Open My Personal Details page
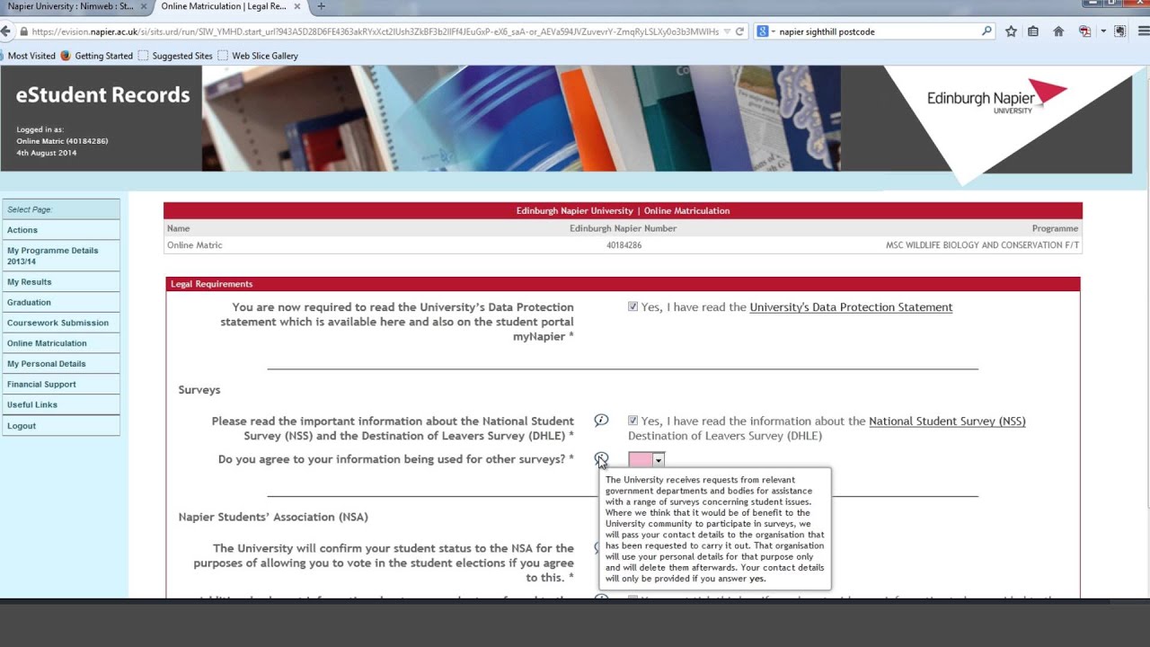 coord(61,364)
